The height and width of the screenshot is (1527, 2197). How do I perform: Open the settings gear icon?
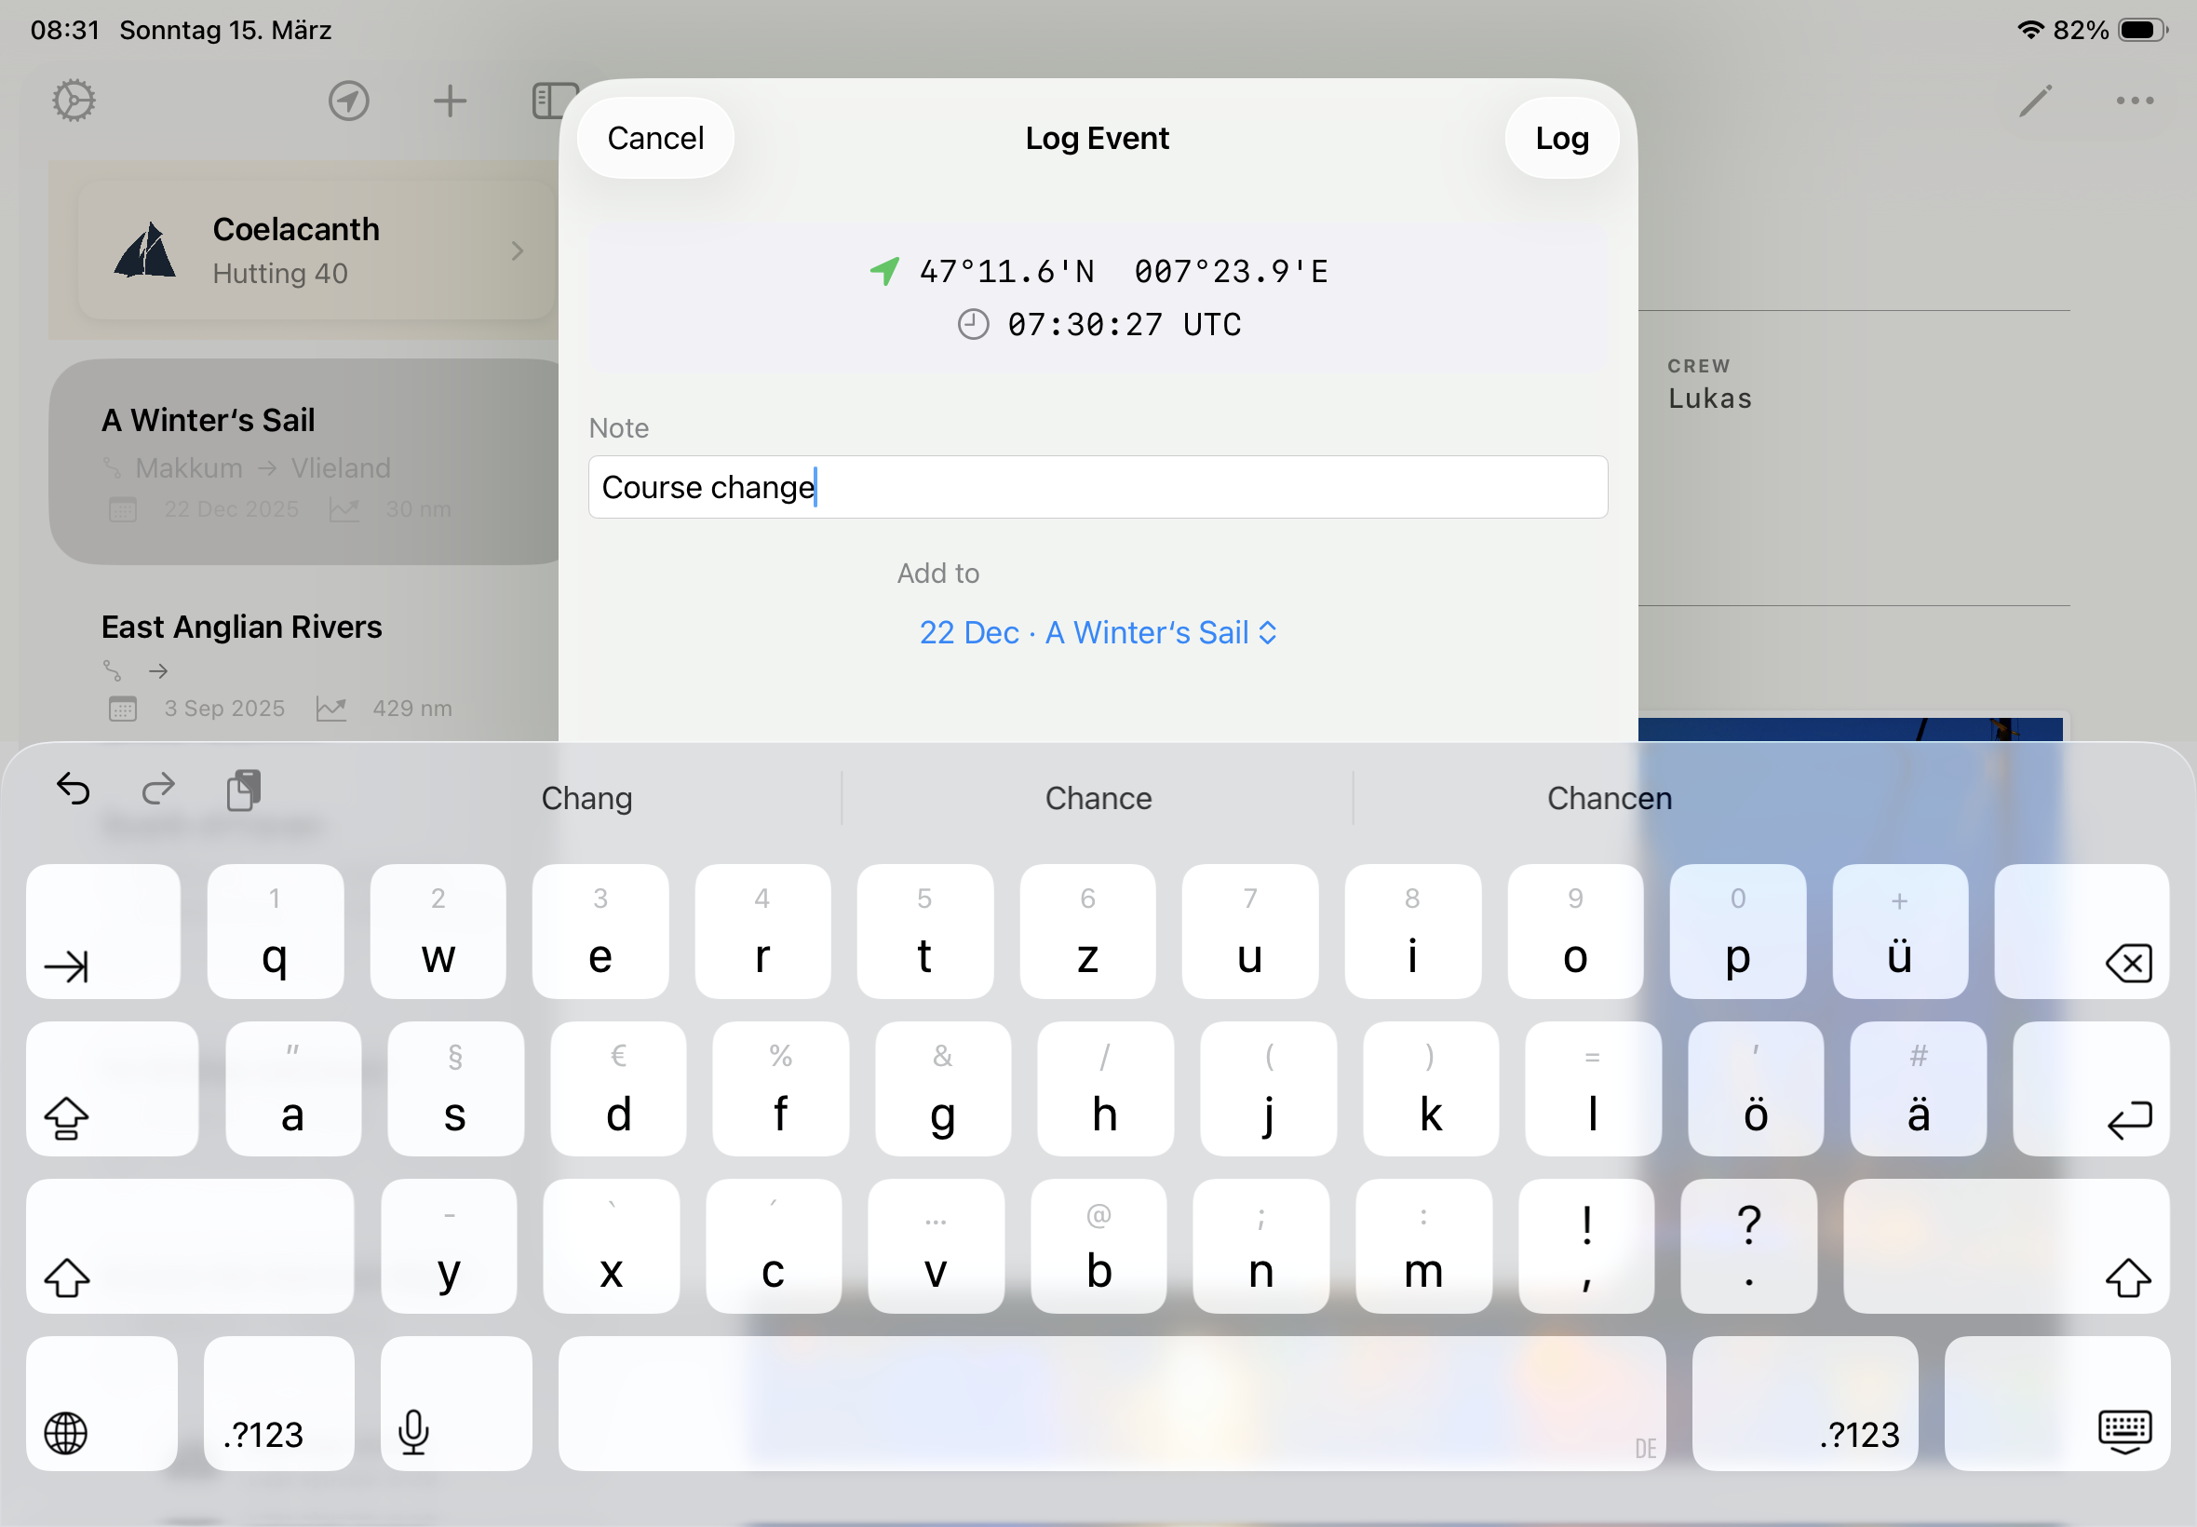pyautogui.click(x=73, y=100)
